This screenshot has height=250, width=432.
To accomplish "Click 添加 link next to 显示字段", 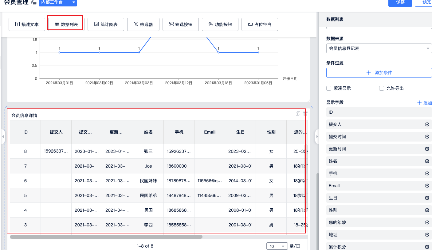I will coord(424,103).
